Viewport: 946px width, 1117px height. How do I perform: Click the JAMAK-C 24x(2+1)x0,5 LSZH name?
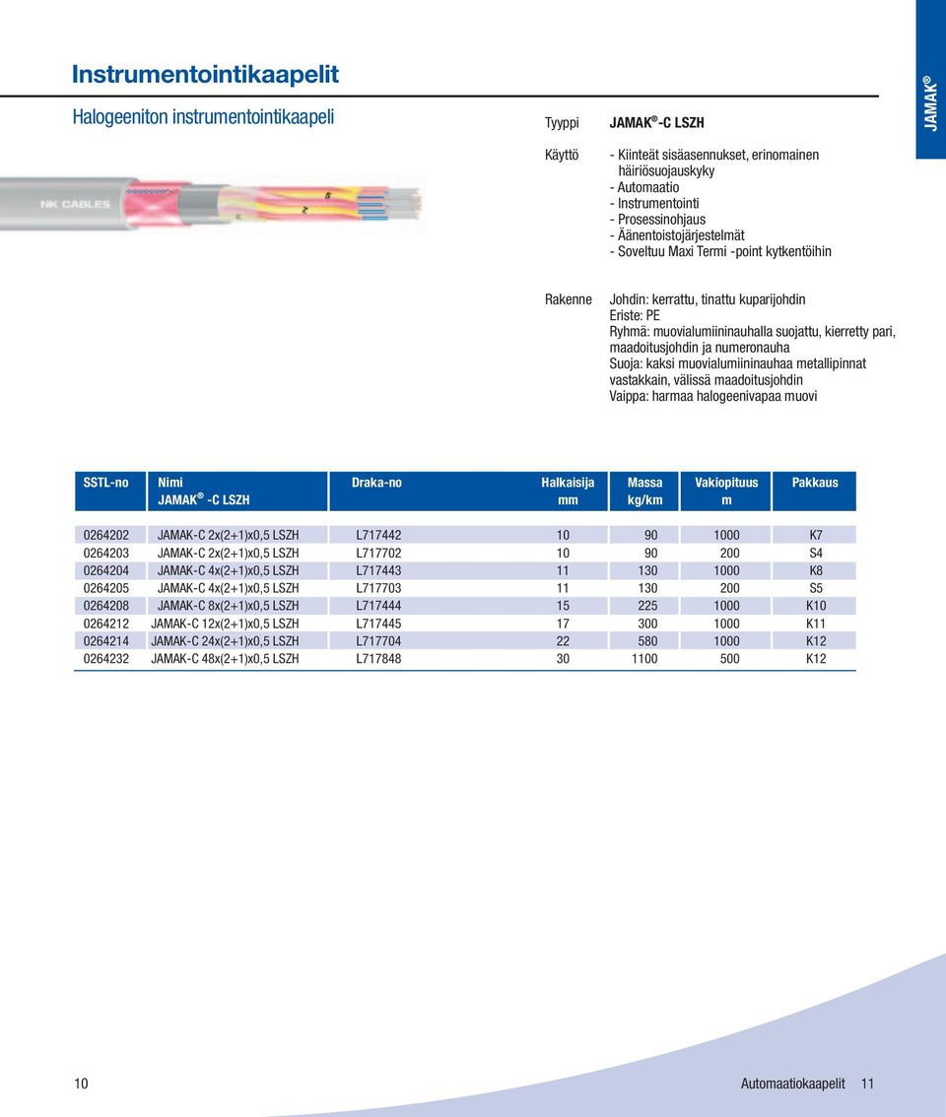coord(226,641)
